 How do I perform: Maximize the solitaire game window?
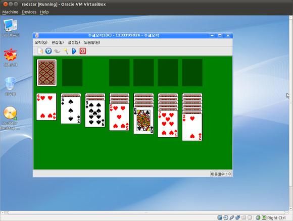click(220, 35)
